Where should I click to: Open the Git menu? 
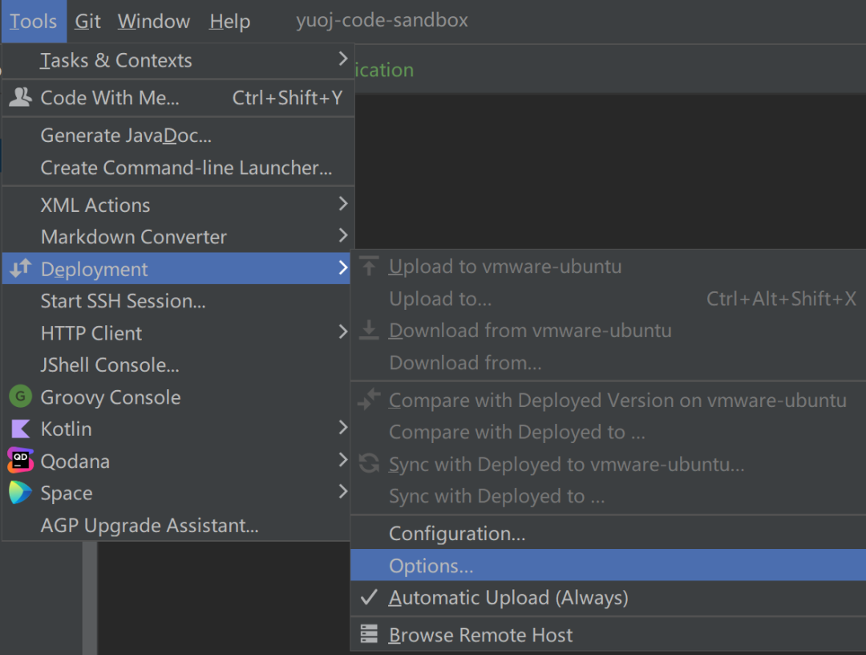[x=88, y=22]
